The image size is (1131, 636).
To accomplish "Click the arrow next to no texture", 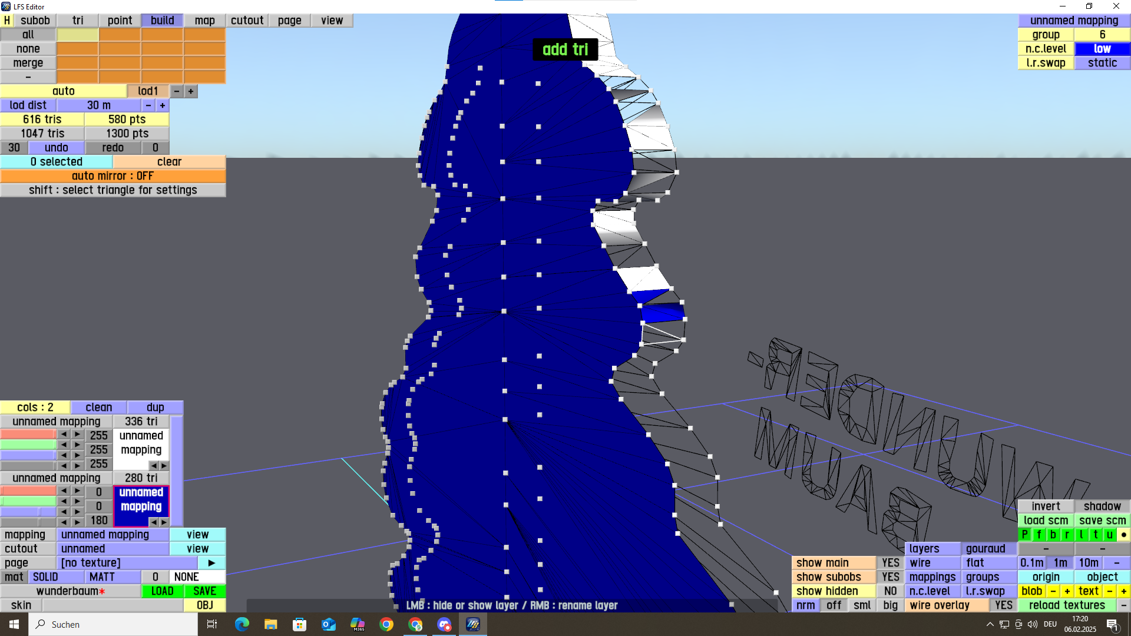I will click(x=211, y=563).
